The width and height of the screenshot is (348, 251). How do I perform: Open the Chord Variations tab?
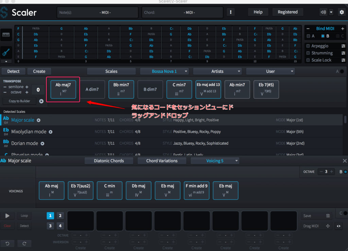pyautogui.click(x=162, y=161)
